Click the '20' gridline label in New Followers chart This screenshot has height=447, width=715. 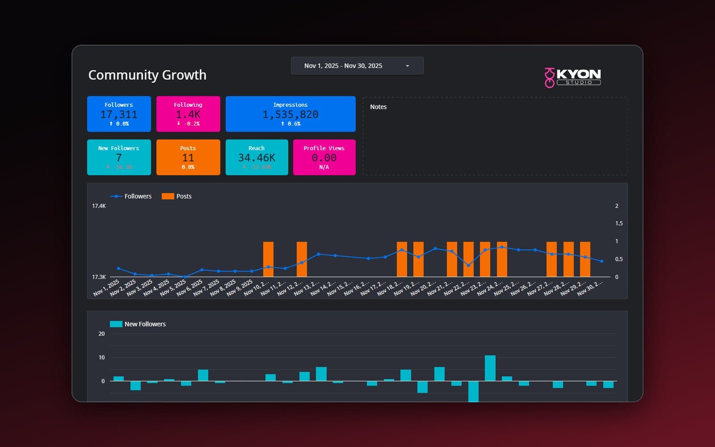coord(101,334)
